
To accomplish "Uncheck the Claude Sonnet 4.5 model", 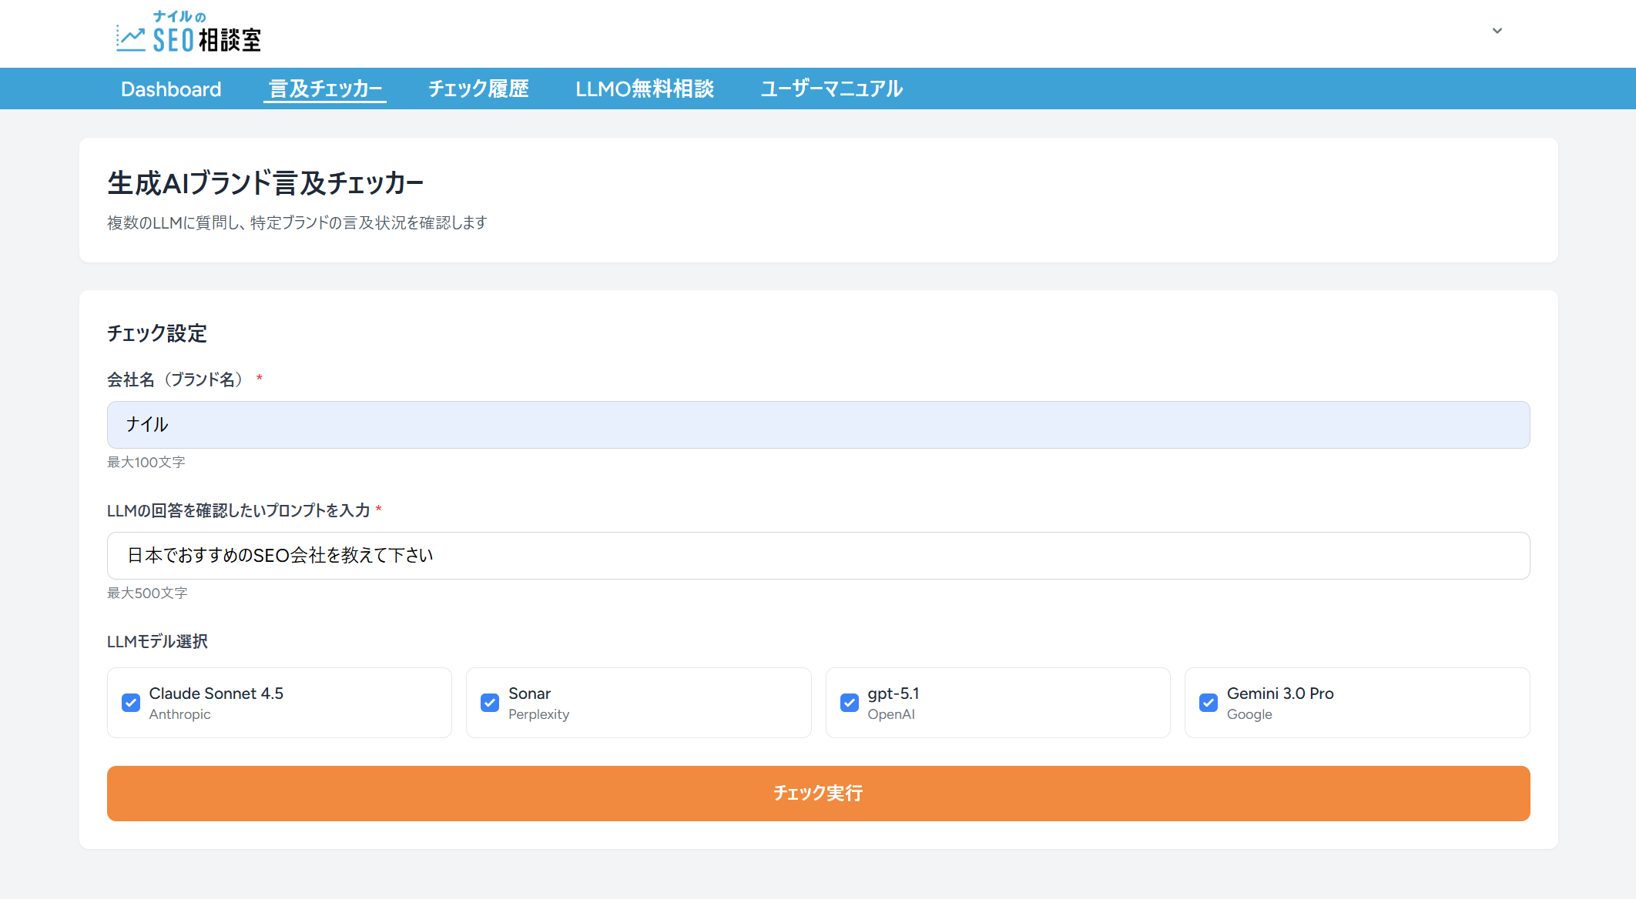I will (x=131, y=702).
